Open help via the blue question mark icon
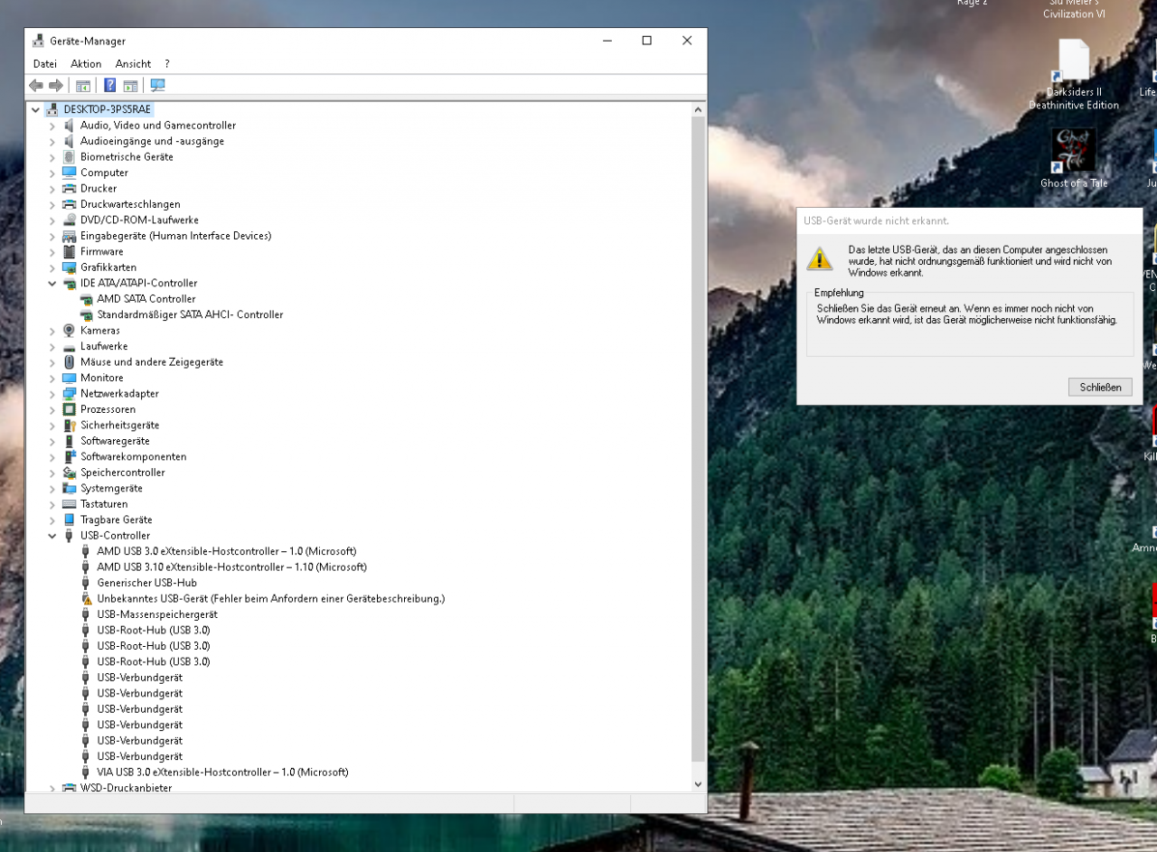The width and height of the screenshot is (1157, 852). click(110, 85)
